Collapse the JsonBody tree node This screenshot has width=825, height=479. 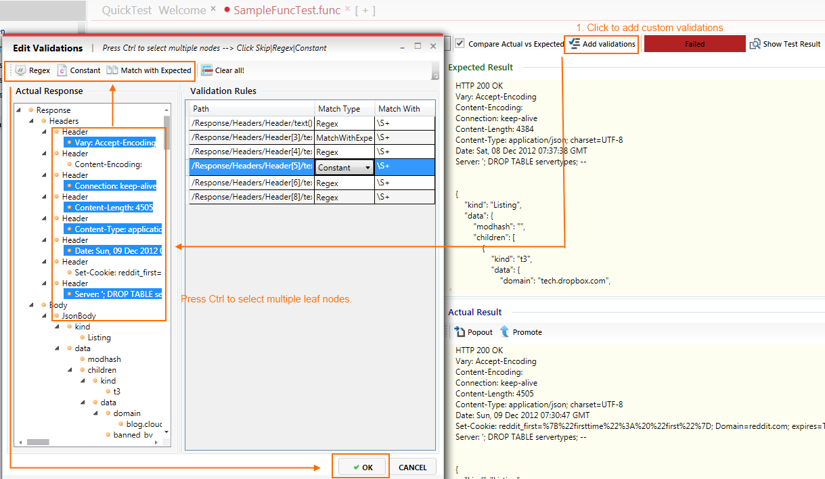click(45, 316)
